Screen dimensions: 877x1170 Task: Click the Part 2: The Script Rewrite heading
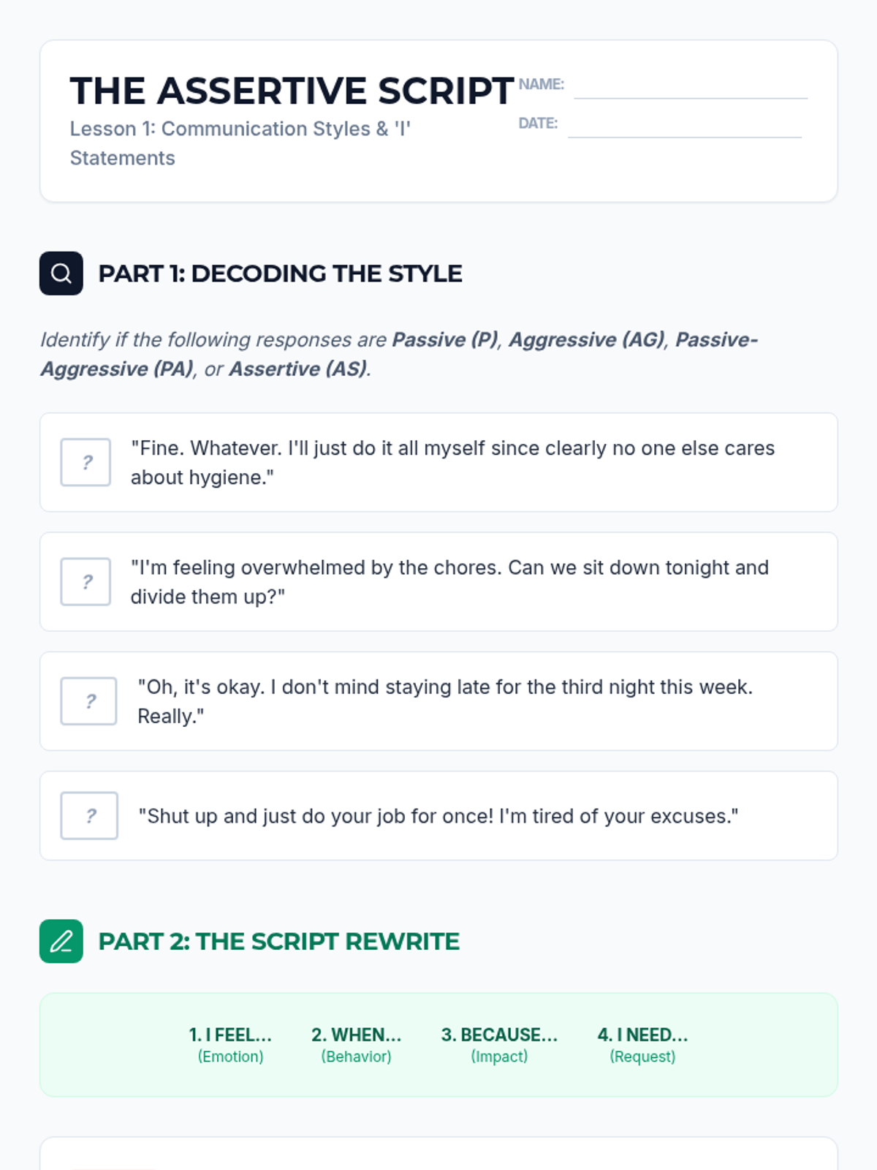point(278,941)
